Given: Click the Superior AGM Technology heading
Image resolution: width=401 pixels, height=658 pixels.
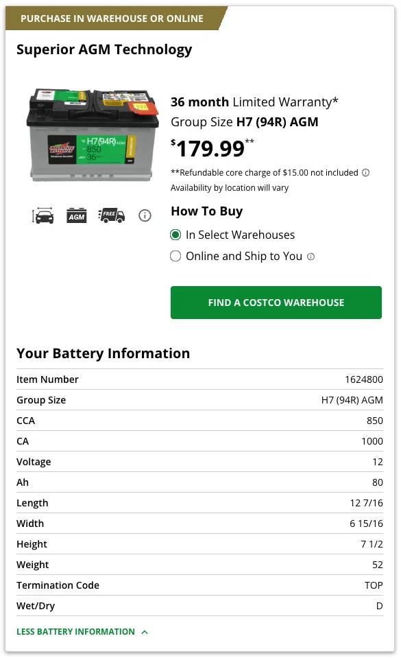Looking at the screenshot, I should point(104,49).
